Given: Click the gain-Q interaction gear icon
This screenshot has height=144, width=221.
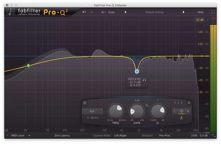Looking at the screenshot, I should click(147, 105).
